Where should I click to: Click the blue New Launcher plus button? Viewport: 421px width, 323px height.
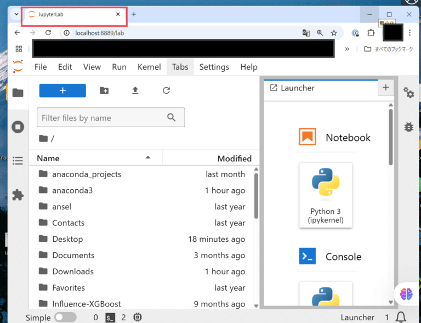[x=62, y=90]
